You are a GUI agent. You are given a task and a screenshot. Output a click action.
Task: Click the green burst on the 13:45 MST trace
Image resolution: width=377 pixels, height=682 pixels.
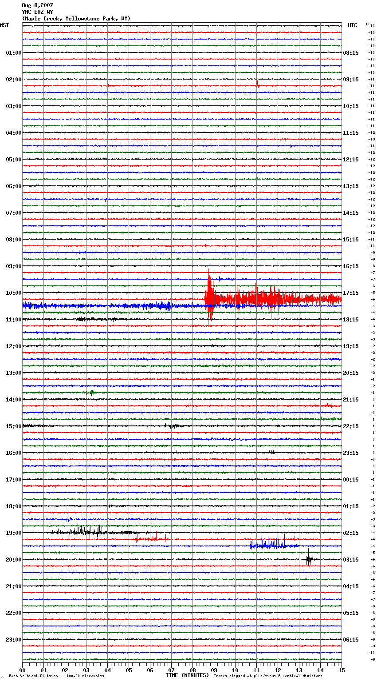click(92, 393)
